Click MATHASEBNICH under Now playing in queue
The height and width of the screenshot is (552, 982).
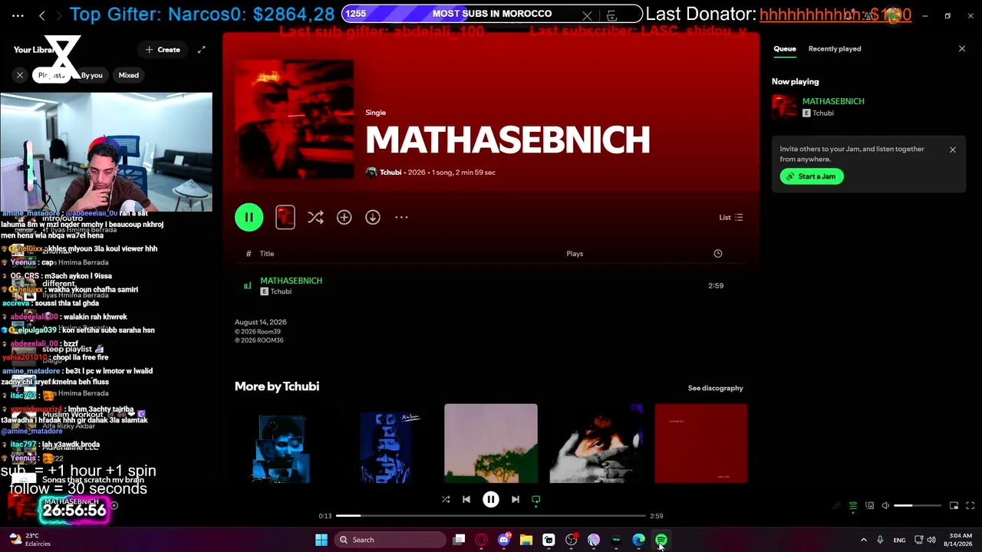[833, 101]
